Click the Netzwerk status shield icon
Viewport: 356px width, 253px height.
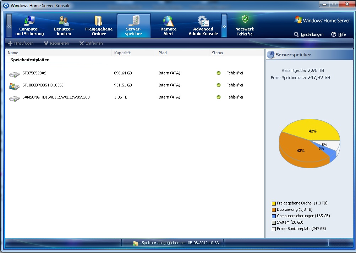(x=245, y=19)
